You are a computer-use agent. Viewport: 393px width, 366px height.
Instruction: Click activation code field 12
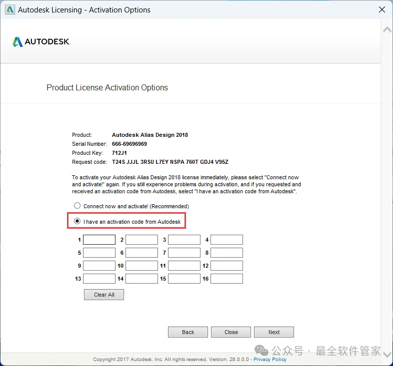[226, 266]
